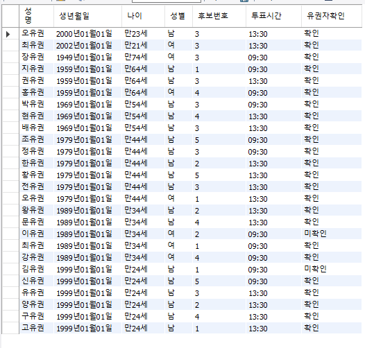Select the name cell 한유권

click(37, 164)
